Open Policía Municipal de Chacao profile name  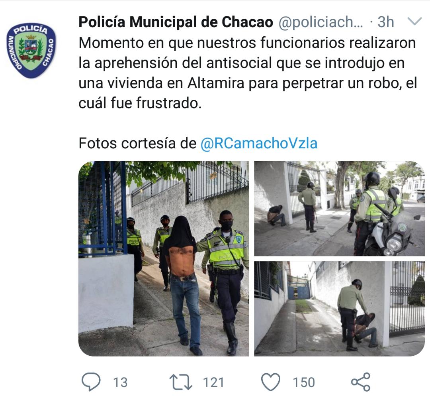coord(176,22)
